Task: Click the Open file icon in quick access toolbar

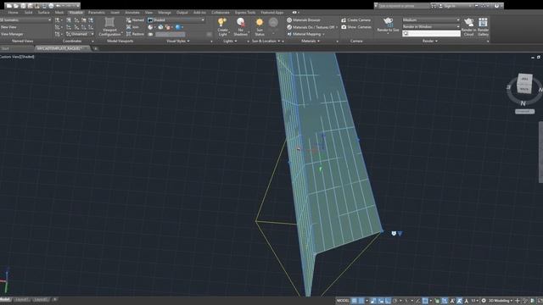Action: [x=16, y=6]
